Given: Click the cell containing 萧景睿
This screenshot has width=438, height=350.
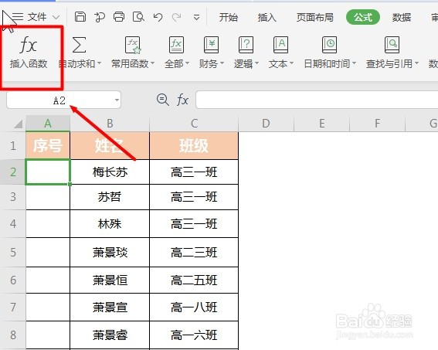Looking at the screenshot, I should point(110,335).
